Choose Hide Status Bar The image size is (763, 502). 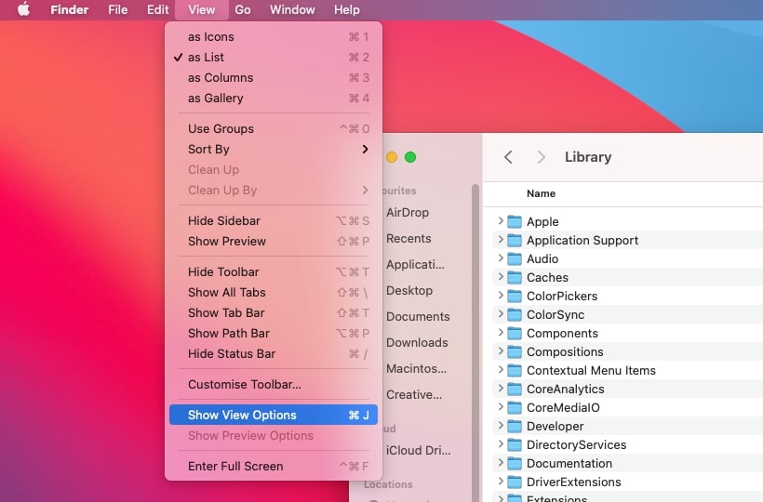coord(274,353)
